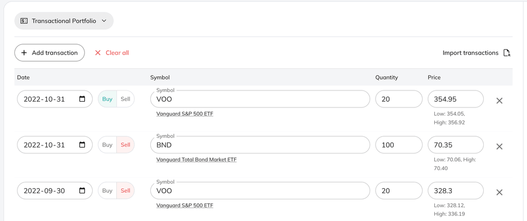527x221 pixels.
Task: Set the 2022-09-30 VOO transaction to Buy
Action: pos(107,191)
